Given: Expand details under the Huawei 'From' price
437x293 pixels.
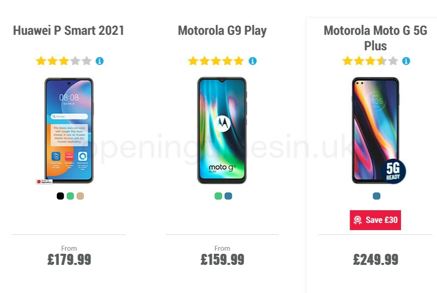Looking at the screenshot, I should [69, 248].
